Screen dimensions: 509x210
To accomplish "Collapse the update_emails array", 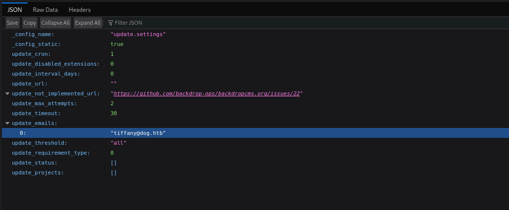I will click(7, 124).
